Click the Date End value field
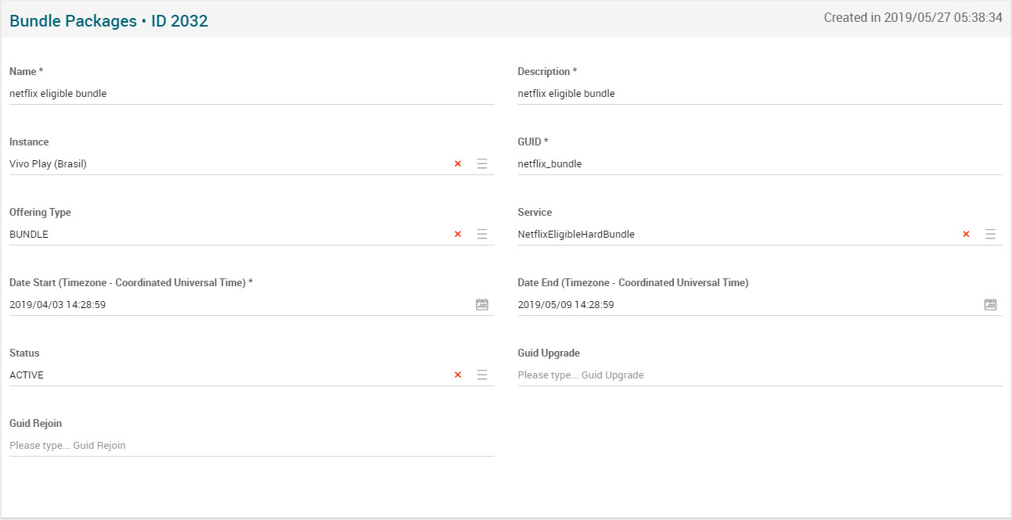The width and height of the screenshot is (1012, 520). point(744,305)
